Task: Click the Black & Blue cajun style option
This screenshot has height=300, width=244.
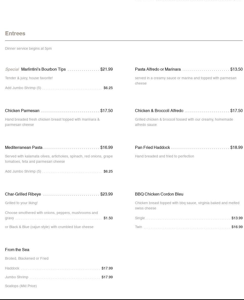Action: pyautogui.click(x=49, y=227)
